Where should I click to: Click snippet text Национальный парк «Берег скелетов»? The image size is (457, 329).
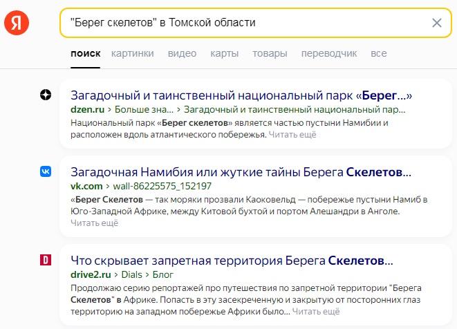[x=151, y=123]
